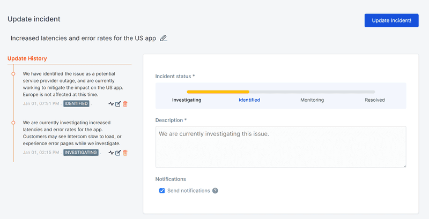The width and height of the screenshot is (429, 219).
Task: Delete the Investigating update entry
Action: point(125,153)
